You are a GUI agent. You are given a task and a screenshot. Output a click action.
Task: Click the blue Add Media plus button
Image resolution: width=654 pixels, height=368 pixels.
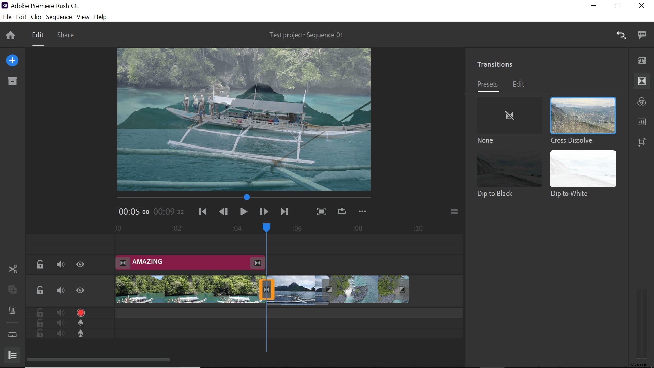point(12,61)
